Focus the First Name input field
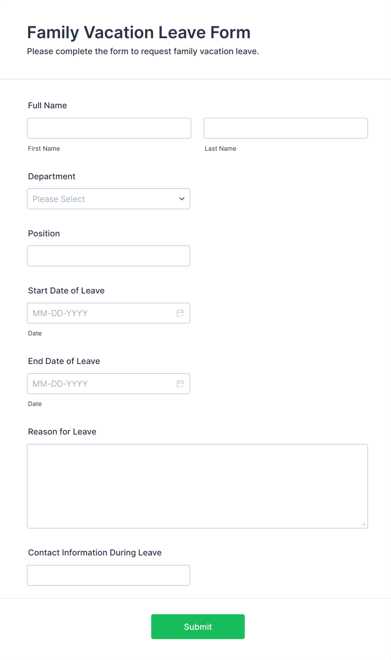This screenshot has height=660, width=391. (109, 128)
